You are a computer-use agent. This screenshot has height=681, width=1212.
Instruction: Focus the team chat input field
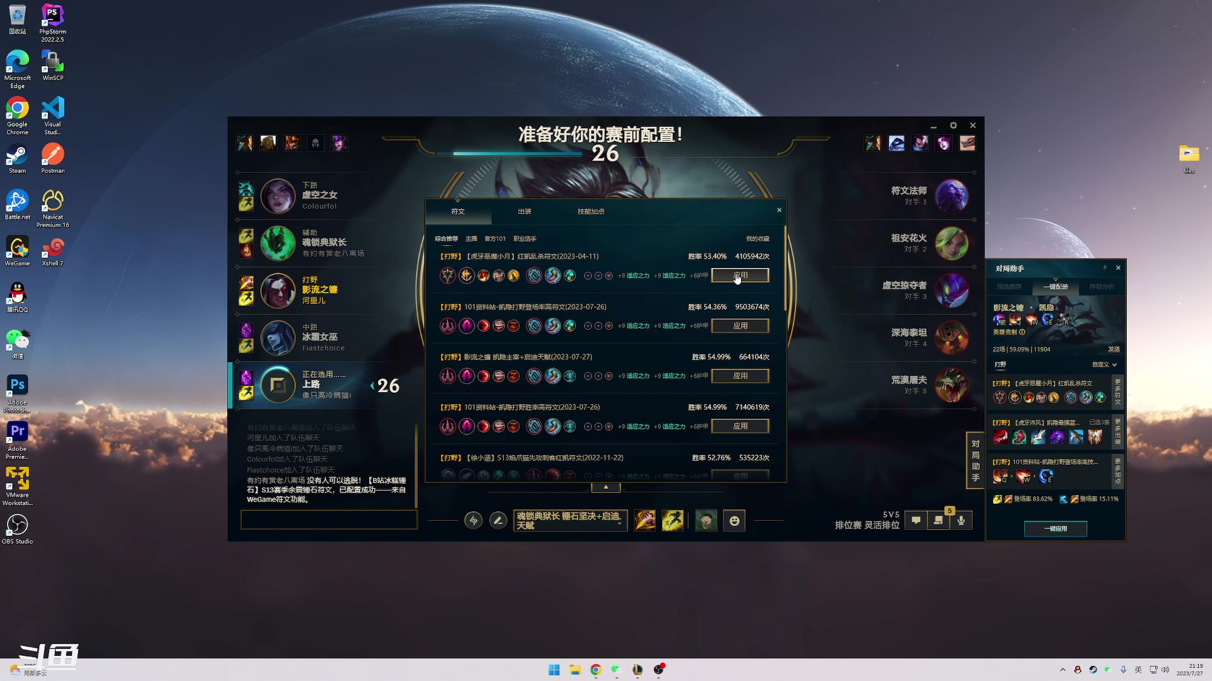click(x=328, y=520)
